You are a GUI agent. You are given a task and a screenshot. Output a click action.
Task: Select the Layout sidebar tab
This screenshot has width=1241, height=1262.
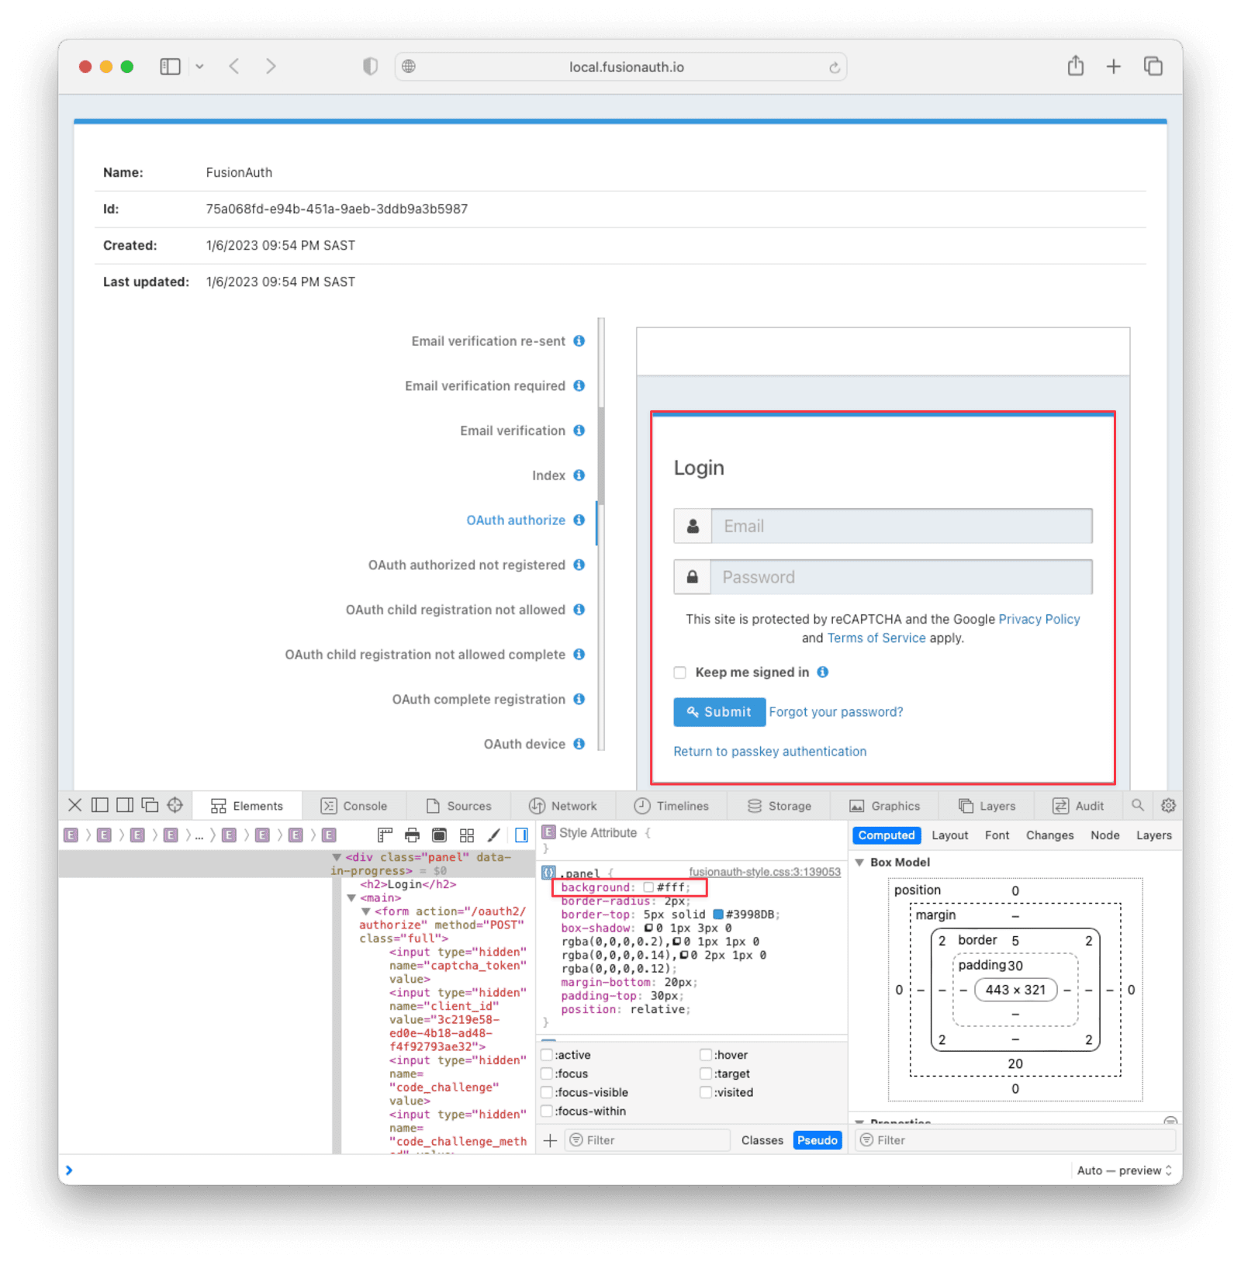click(950, 835)
